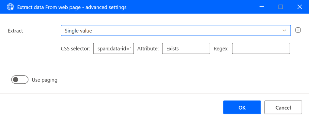Confirm settings with the OK button
Image resolution: width=309 pixels, height=121 pixels.
pos(242,107)
